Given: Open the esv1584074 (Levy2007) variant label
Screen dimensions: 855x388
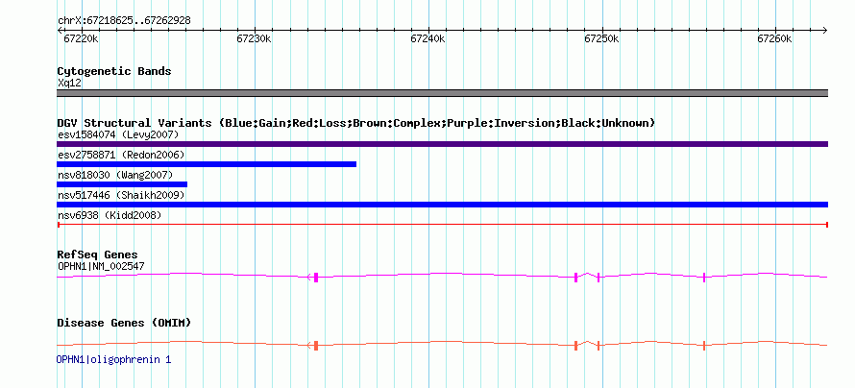Looking at the screenshot, I should (x=118, y=134).
